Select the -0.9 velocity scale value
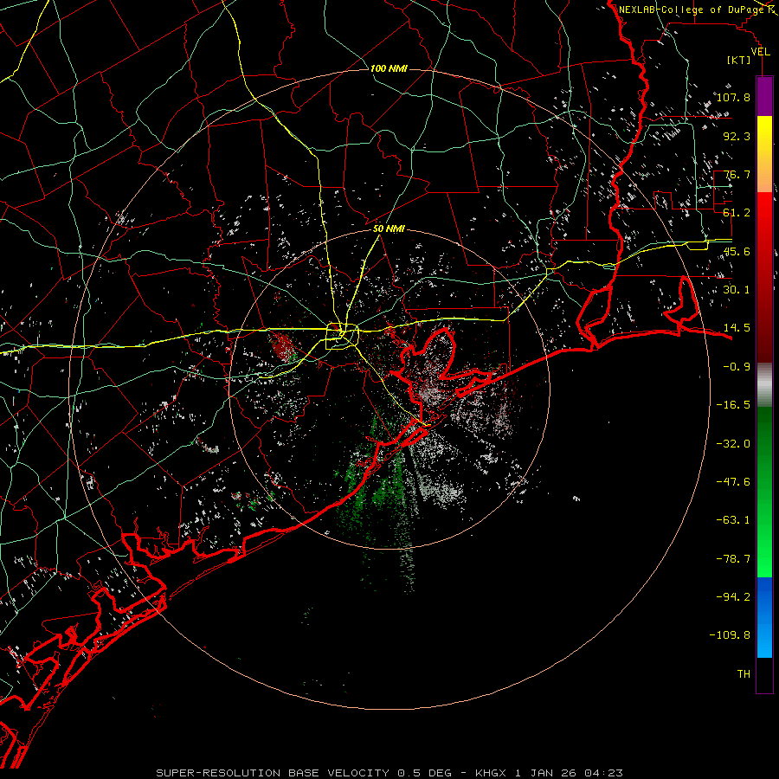The width and height of the screenshot is (779, 779). (737, 367)
